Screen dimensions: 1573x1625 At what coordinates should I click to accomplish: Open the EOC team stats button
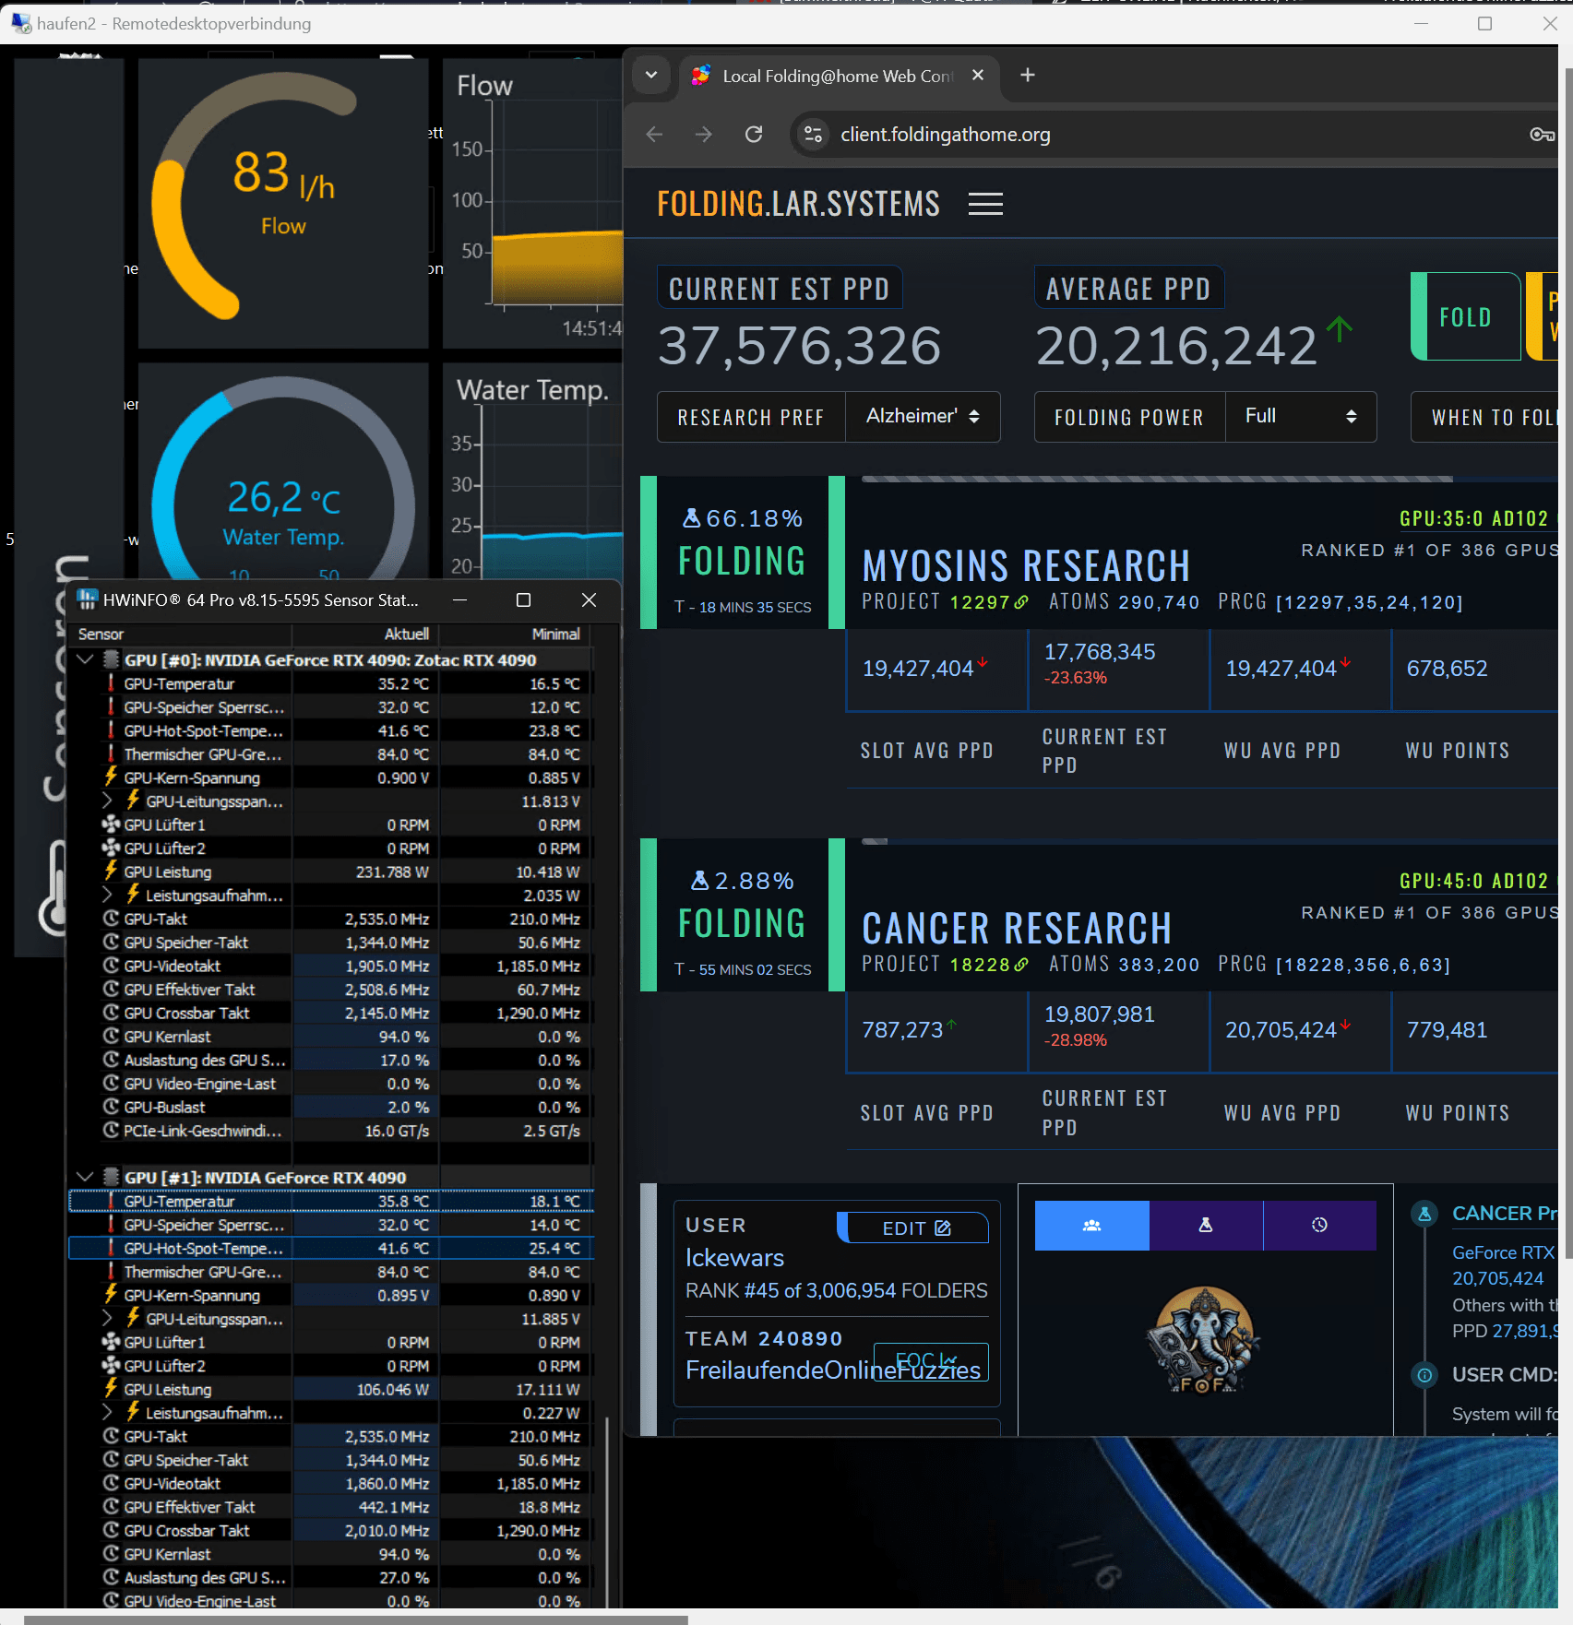[931, 1361]
